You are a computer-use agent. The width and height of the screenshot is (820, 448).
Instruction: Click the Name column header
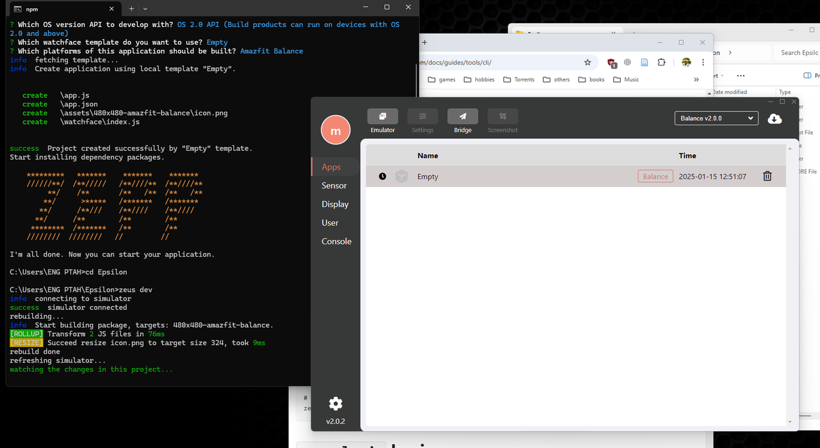(428, 156)
